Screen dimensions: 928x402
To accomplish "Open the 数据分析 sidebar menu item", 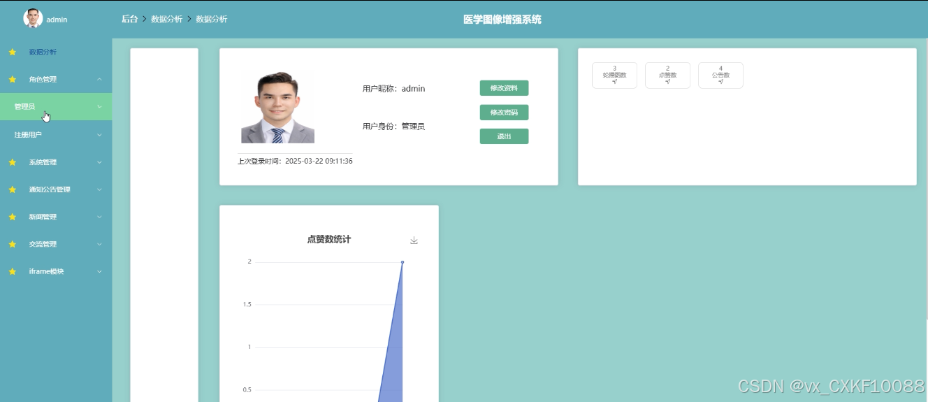I will tap(56, 52).
